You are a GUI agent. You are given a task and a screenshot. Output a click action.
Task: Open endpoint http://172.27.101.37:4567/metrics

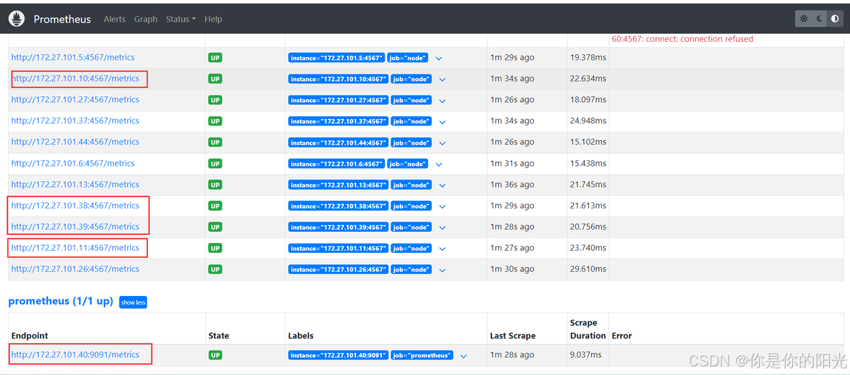pos(75,121)
